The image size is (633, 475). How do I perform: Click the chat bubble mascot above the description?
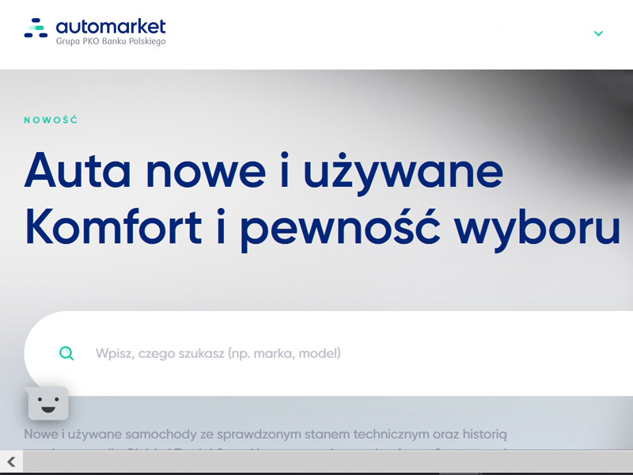coord(49,405)
